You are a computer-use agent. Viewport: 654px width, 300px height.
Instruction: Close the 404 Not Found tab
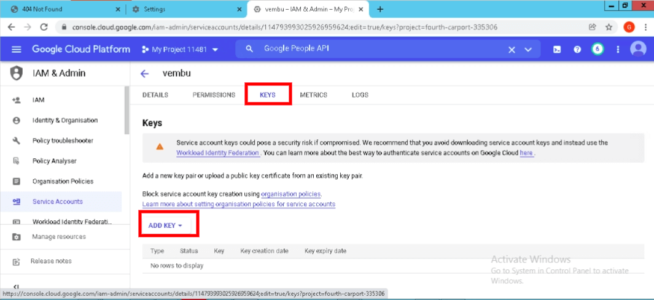pyautogui.click(x=117, y=9)
